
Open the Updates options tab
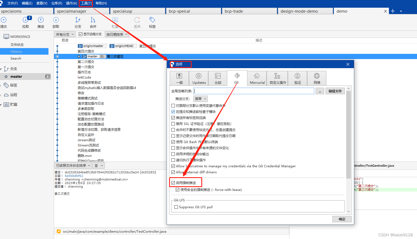click(x=199, y=78)
